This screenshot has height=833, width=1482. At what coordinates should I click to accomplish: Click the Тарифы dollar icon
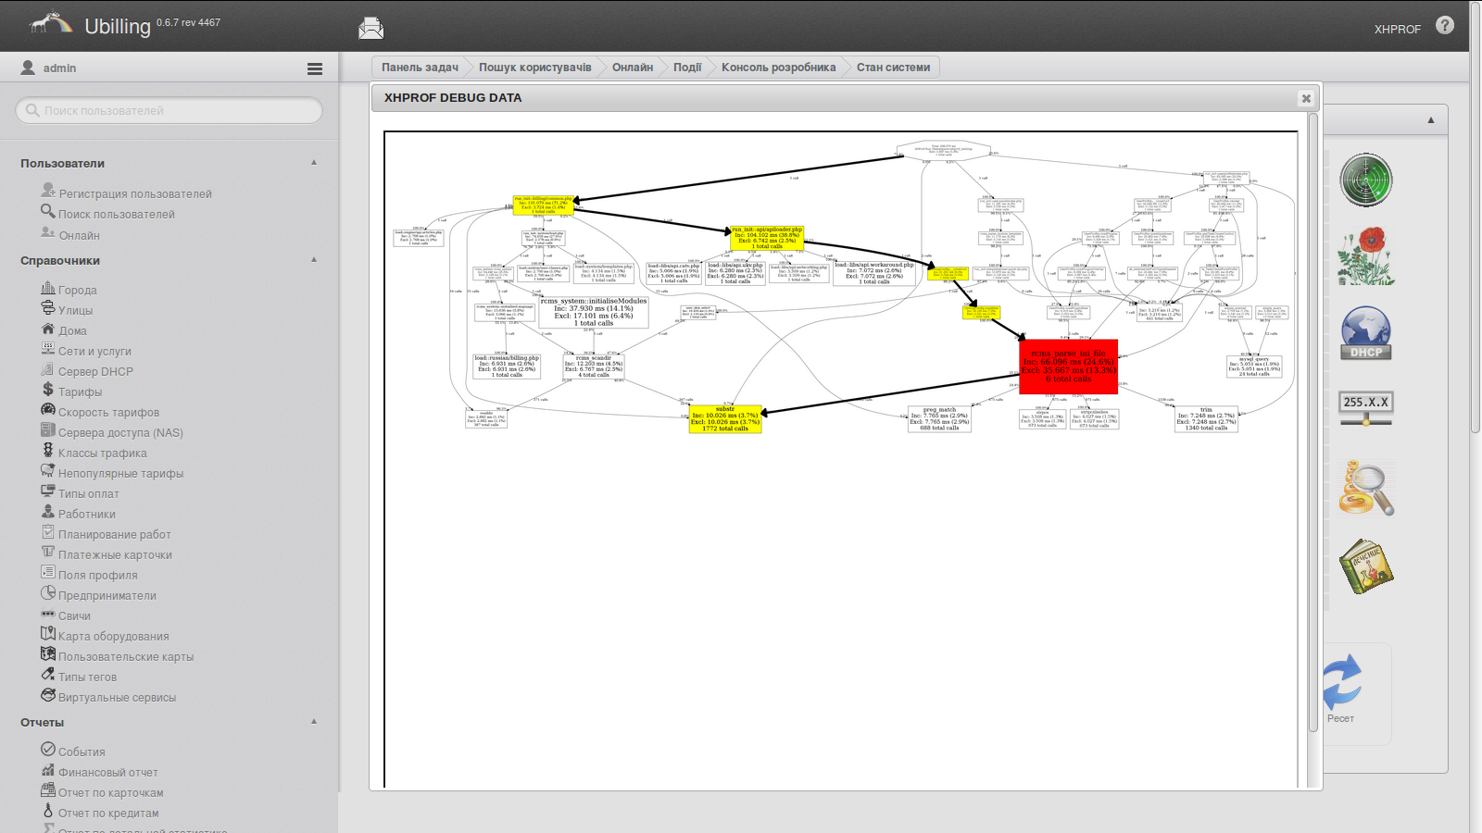48,390
